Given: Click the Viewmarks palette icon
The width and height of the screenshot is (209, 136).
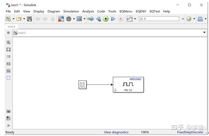Looking at the screenshot, I should click(8, 118).
